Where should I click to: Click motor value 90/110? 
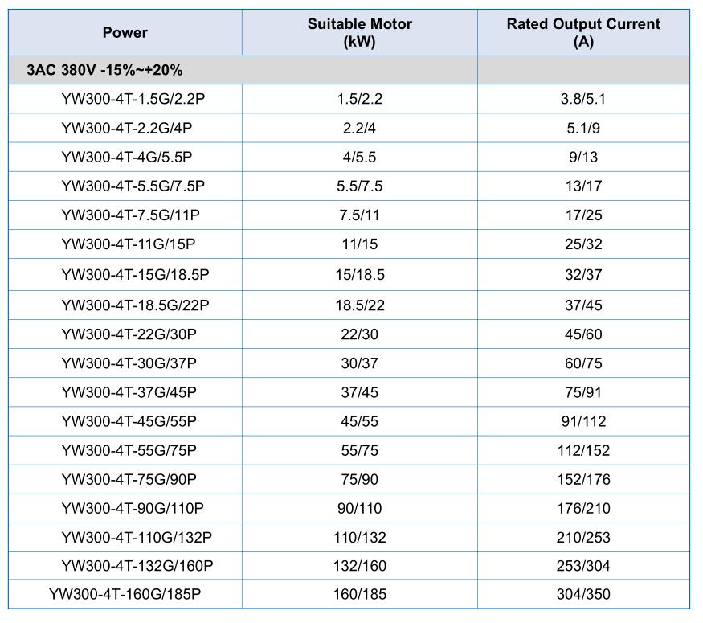coord(360,509)
